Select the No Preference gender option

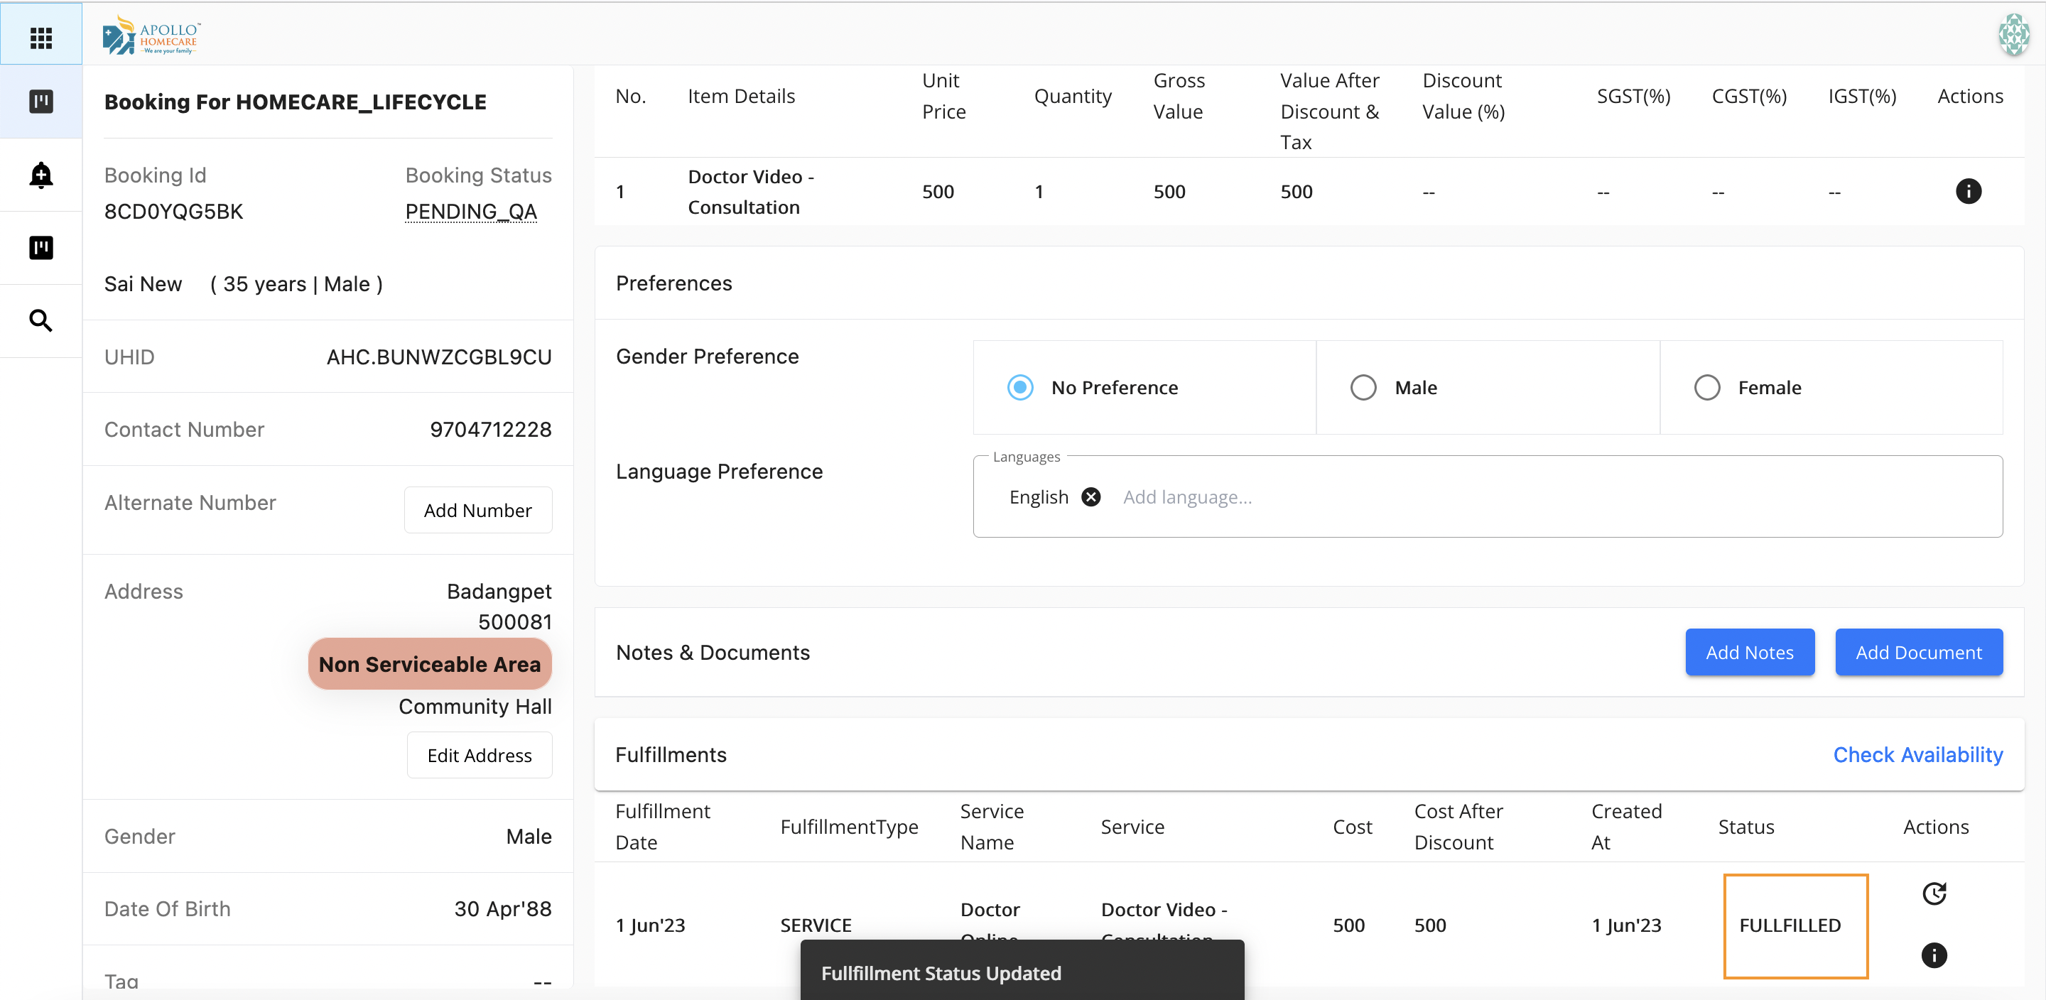tap(1020, 388)
